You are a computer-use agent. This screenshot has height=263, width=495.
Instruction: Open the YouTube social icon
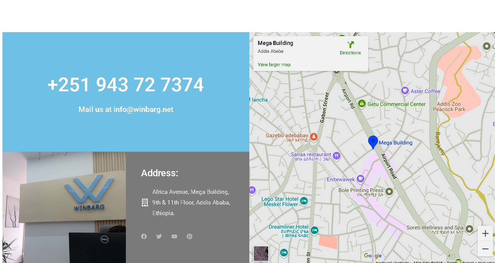tap(174, 236)
